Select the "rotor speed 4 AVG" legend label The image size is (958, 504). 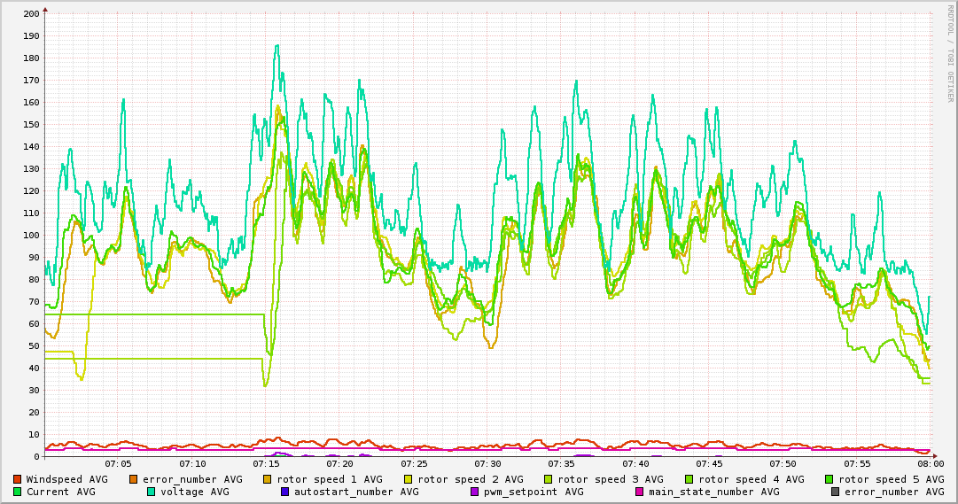(752, 479)
